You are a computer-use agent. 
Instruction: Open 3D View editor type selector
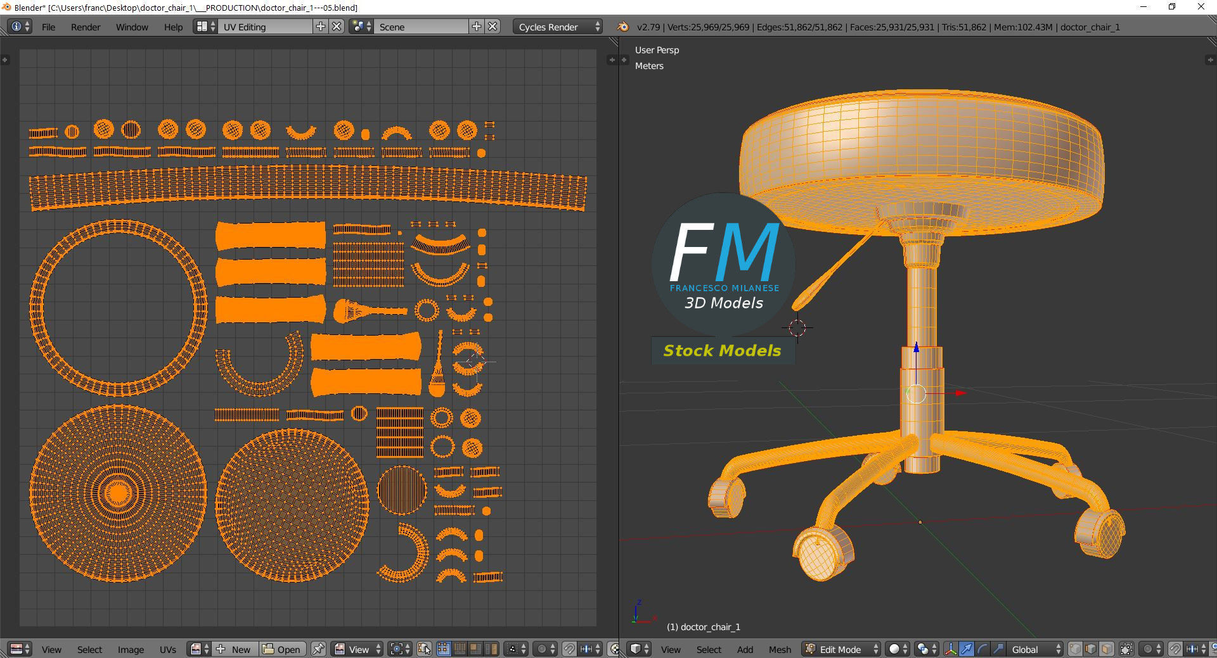point(639,649)
